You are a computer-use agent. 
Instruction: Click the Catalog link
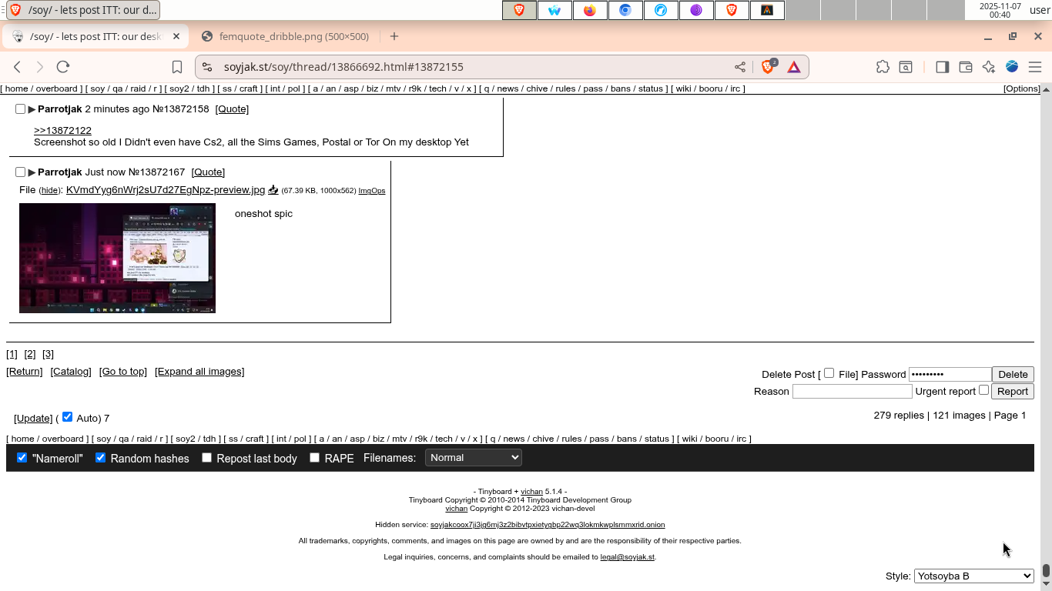(71, 372)
